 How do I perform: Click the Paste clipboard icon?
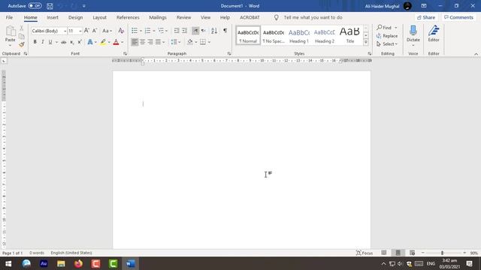click(x=10, y=31)
